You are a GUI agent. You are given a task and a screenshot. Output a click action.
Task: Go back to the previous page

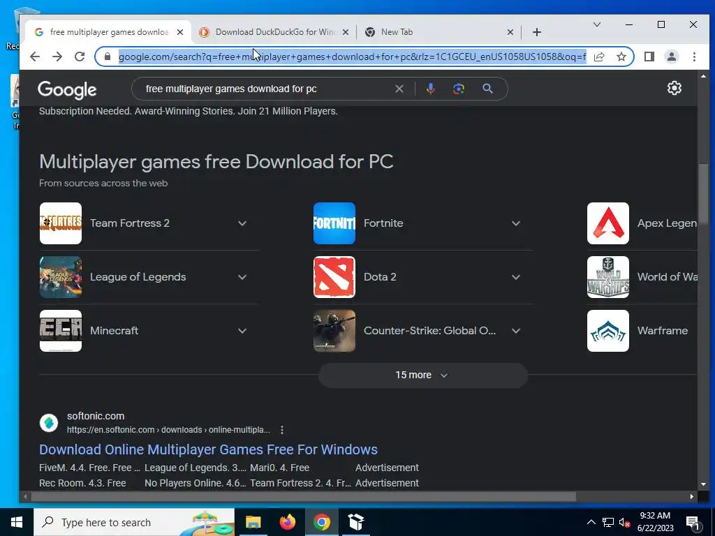tap(35, 57)
